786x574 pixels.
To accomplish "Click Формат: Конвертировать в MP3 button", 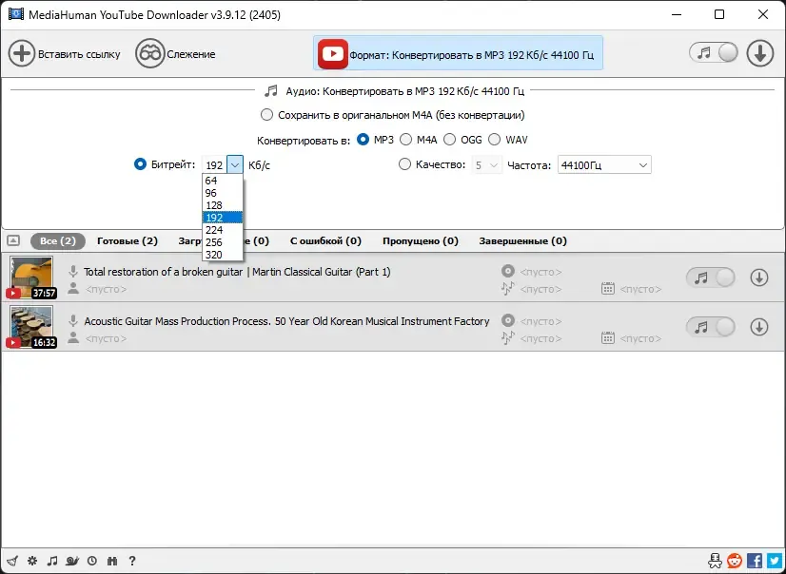I will pos(458,53).
